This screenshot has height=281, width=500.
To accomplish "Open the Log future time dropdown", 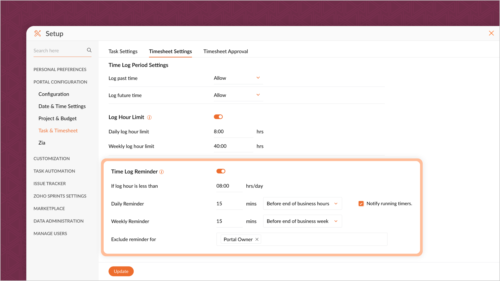I will click(238, 95).
